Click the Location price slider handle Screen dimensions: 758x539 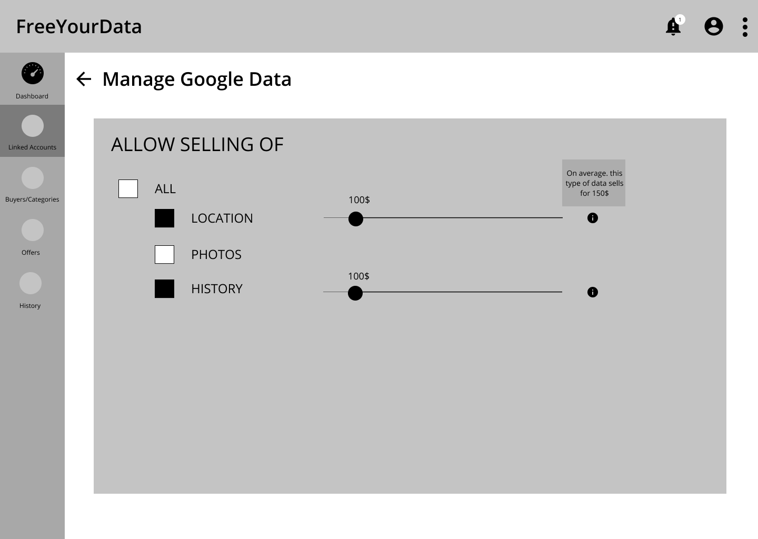click(x=356, y=219)
